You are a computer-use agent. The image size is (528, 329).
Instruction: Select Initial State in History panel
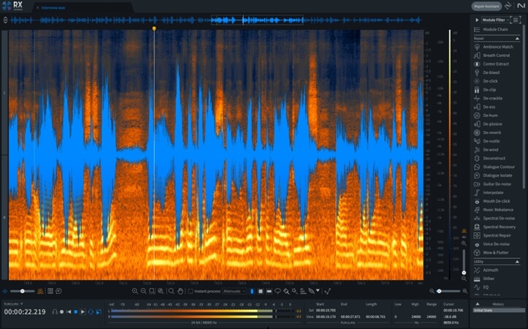click(x=483, y=310)
